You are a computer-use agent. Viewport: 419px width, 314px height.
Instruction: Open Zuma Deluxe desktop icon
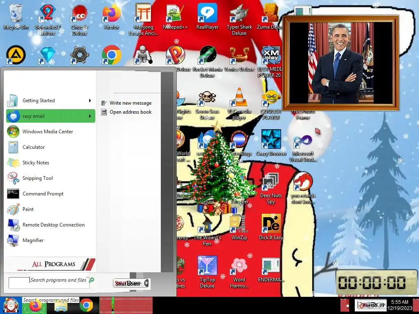[x=270, y=16]
